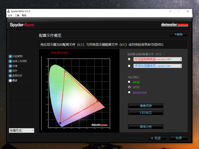Viewport: 199px width, 149px height.
Task: Click the 概述 step indicator icon
Action: 10,80
